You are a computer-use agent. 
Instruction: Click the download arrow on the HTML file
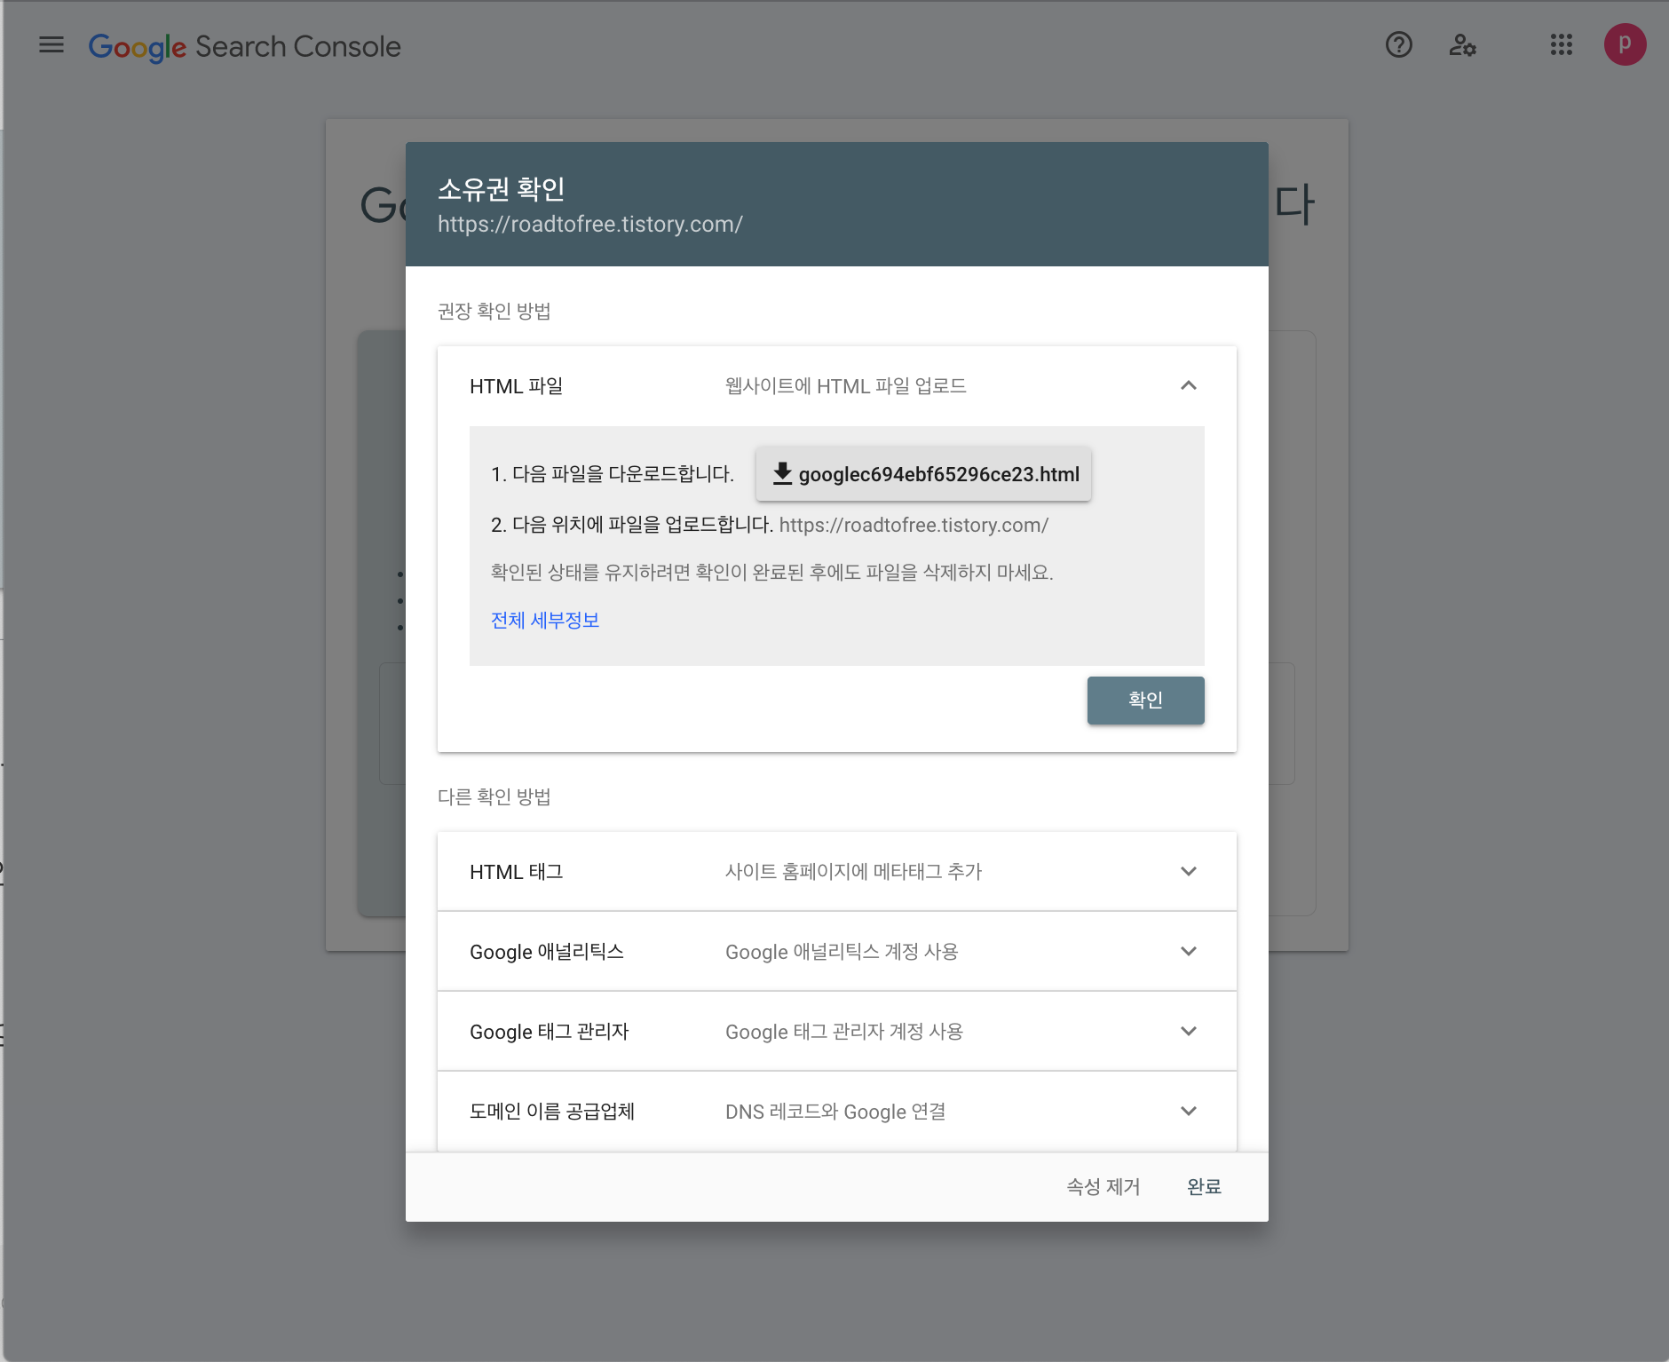782,474
